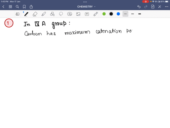Tap the handwritten word 'catenation'

pyautogui.click(x=109, y=31)
